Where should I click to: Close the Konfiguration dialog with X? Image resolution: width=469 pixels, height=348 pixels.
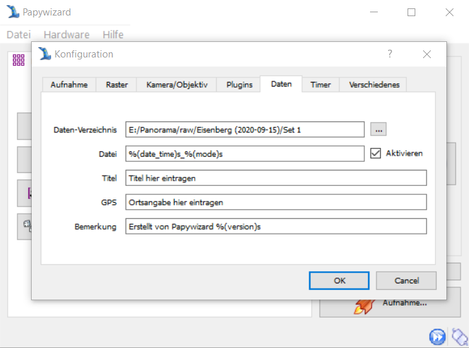pyautogui.click(x=426, y=54)
